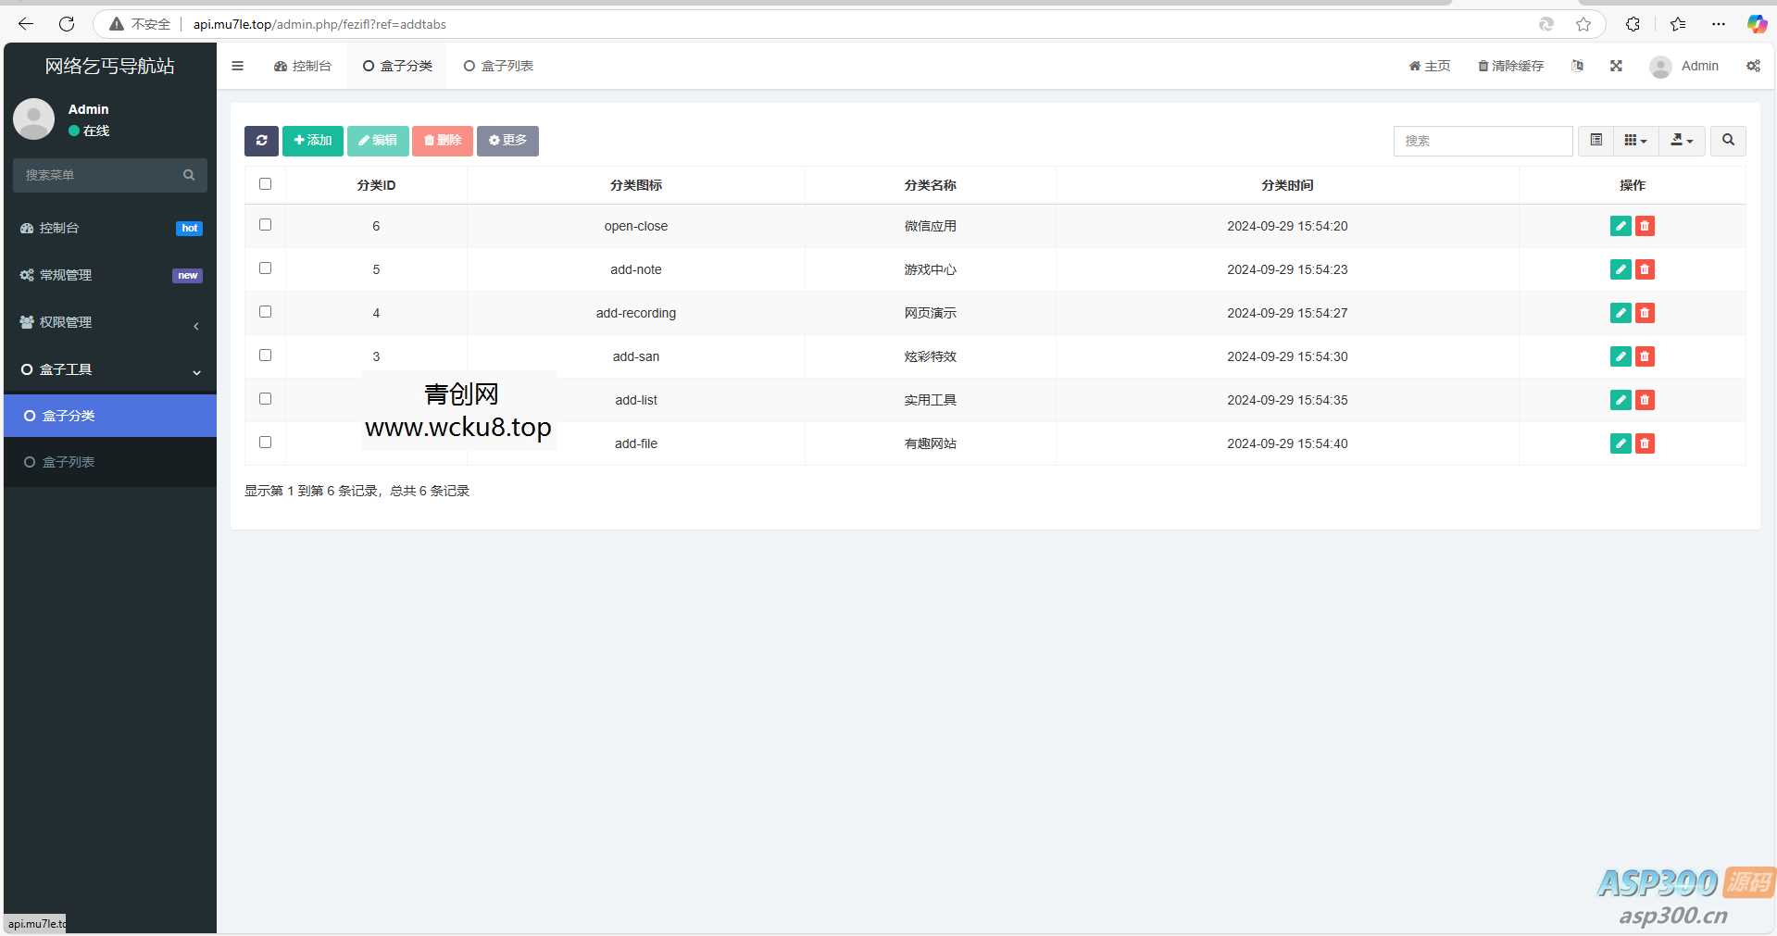Click the 添加 button to add category
The image size is (1777, 936).
click(312, 141)
